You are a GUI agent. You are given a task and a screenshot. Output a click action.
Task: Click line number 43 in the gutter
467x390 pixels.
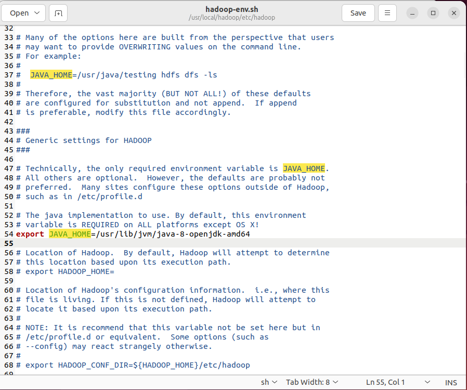coord(9,131)
